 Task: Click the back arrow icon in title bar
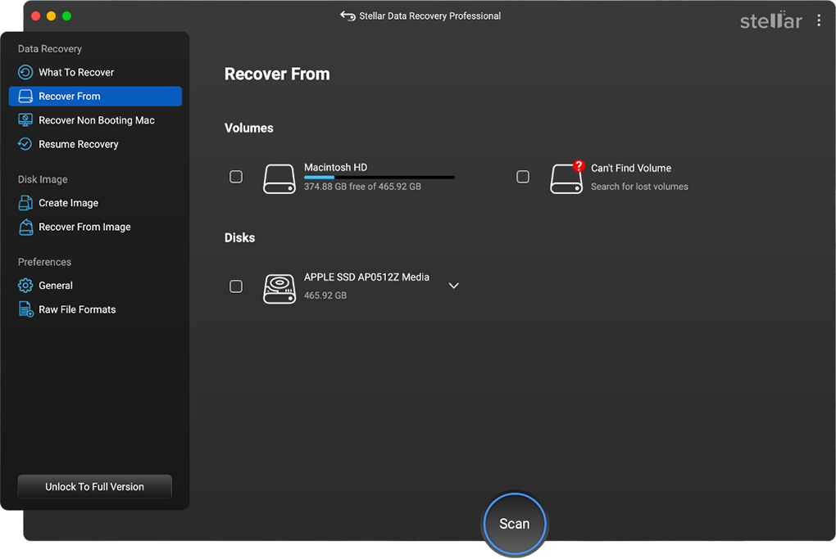[348, 16]
